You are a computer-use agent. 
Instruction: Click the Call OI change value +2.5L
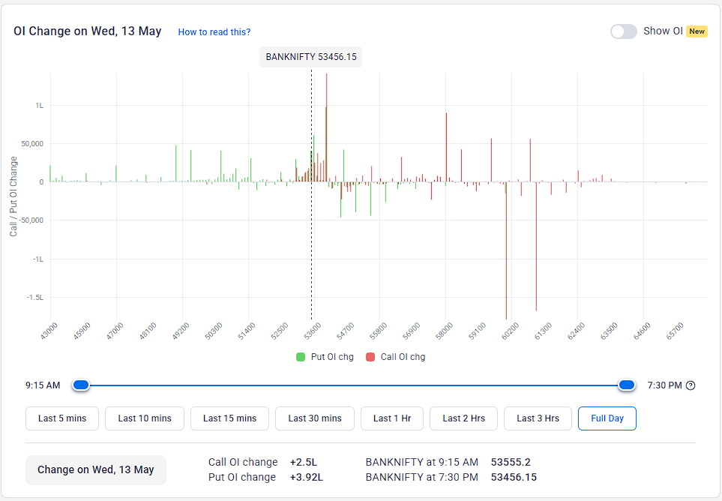click(304, 462)
